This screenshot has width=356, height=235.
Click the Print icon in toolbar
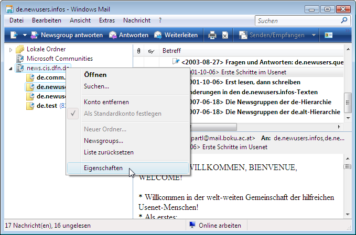(x=212, y=35)
